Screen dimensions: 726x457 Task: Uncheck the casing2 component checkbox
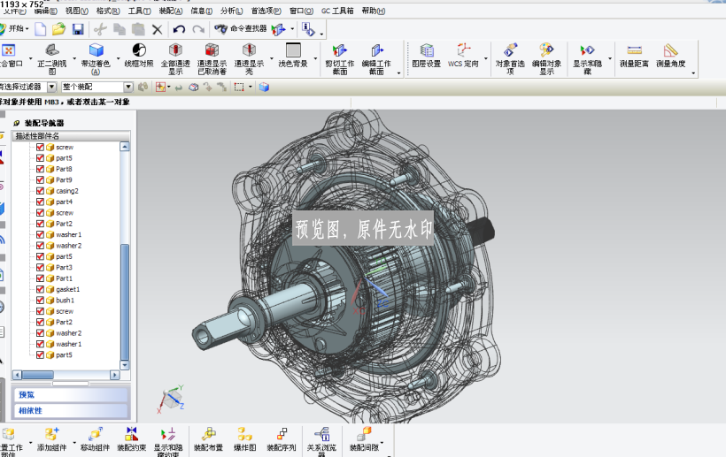click(x=40, y=191)
